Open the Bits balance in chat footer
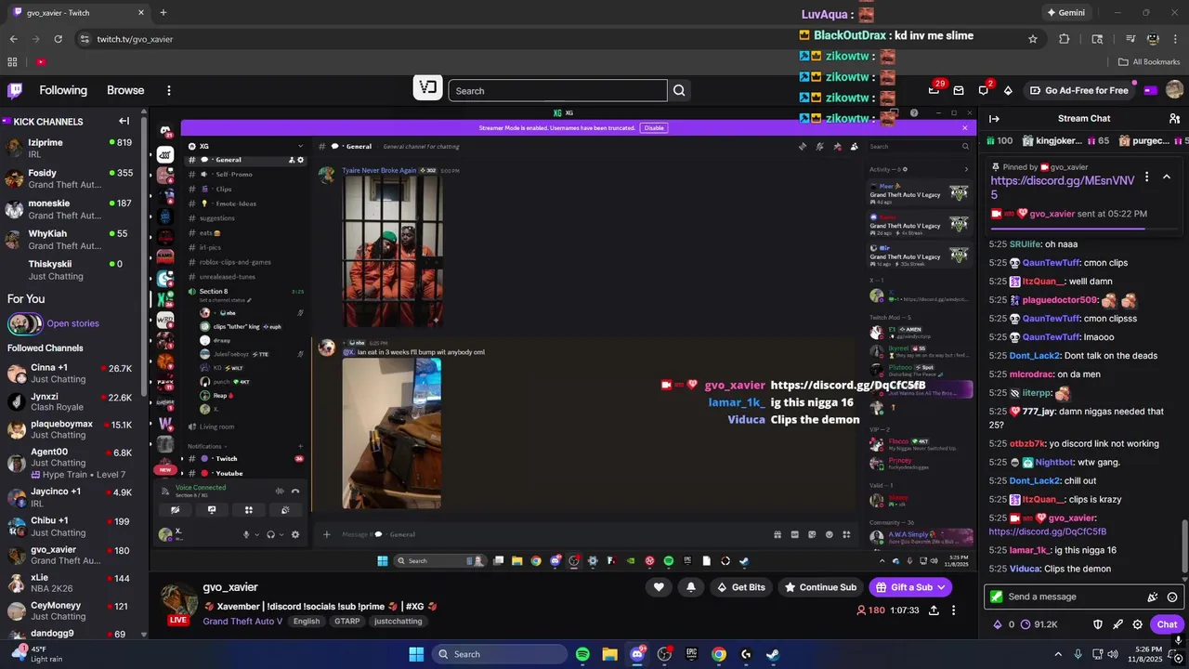 click(1004, 624)
